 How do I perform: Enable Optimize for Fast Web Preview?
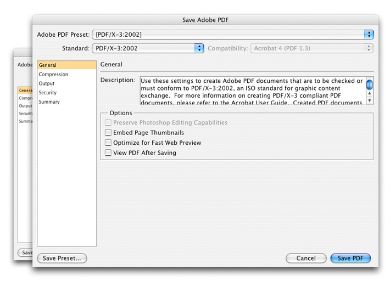tap(108, 143)
